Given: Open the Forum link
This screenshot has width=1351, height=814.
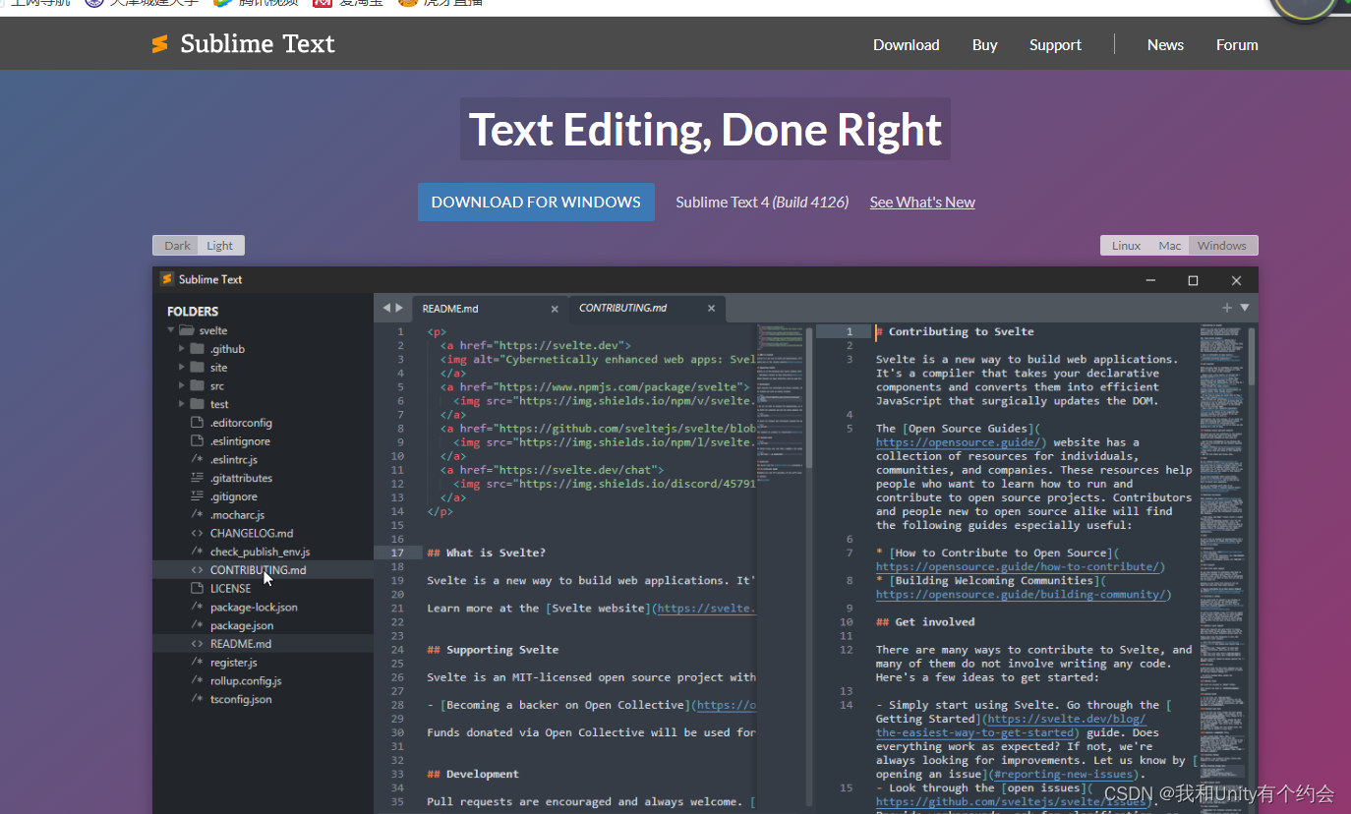Looking at the screenshot, I should pos(1237,44).
